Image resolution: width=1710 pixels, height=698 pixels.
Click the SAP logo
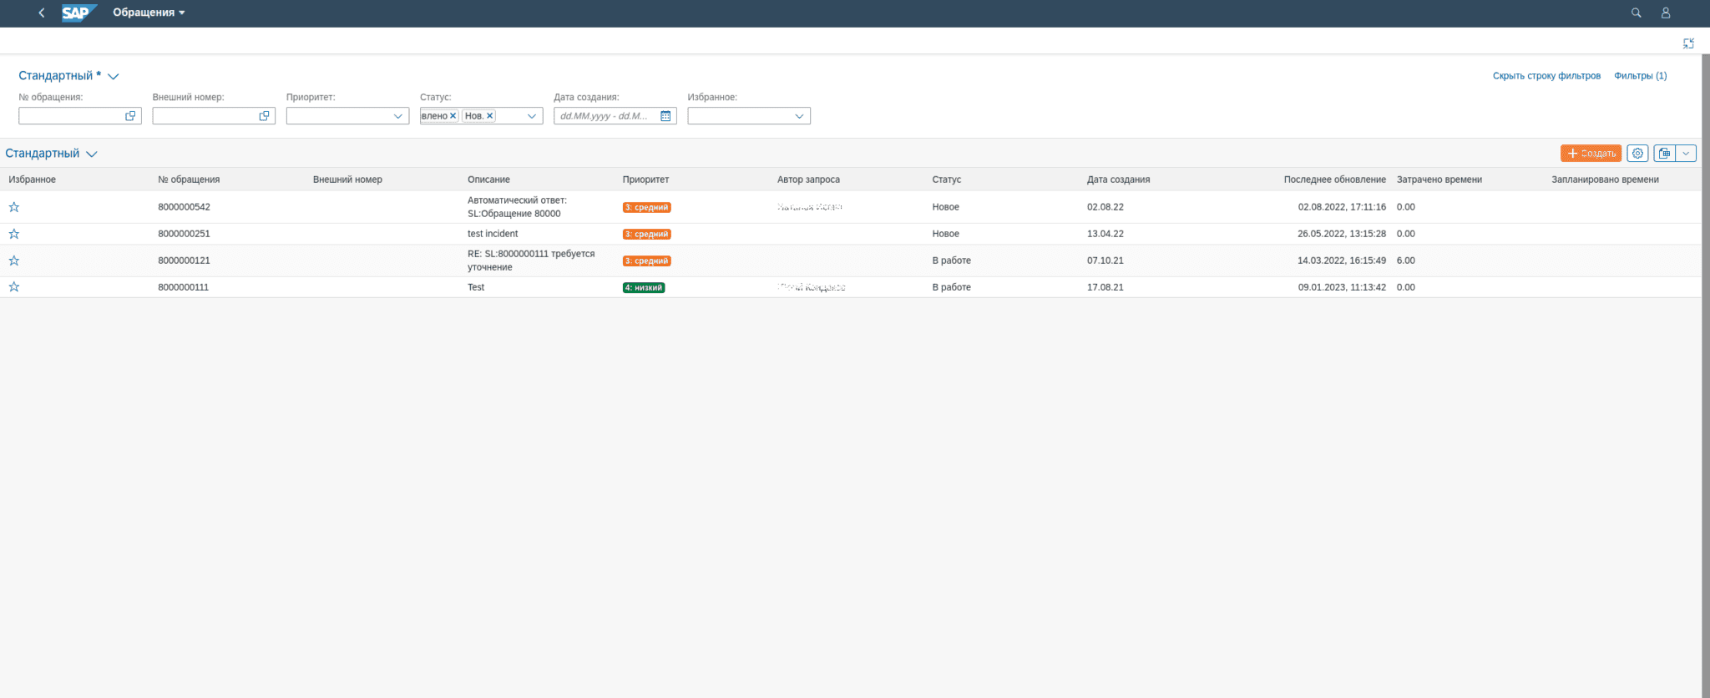[x=78, y=13]
